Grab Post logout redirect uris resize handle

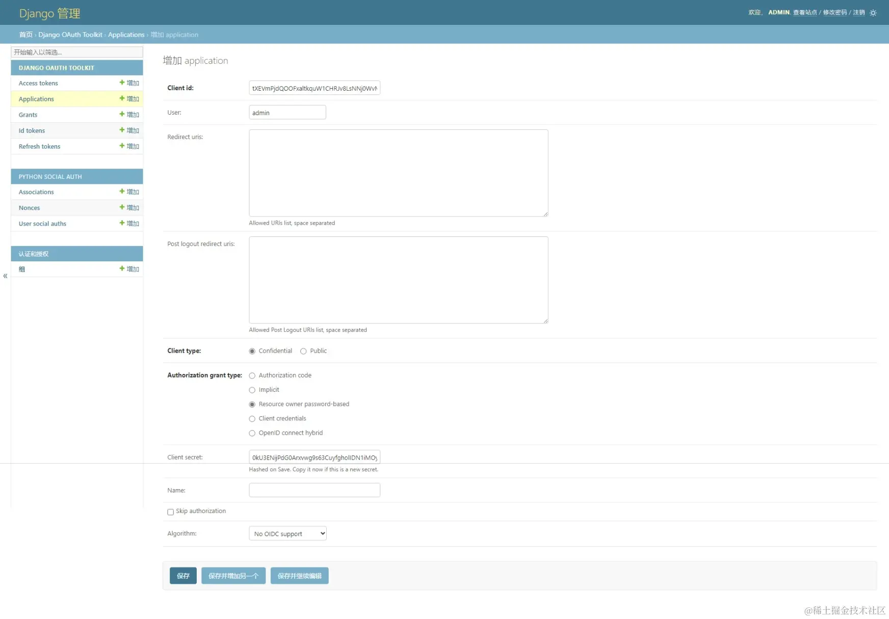545,321
